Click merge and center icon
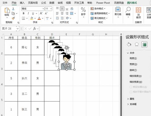The width and height of the screenshot is (151, 116). (x=72, y=13)
